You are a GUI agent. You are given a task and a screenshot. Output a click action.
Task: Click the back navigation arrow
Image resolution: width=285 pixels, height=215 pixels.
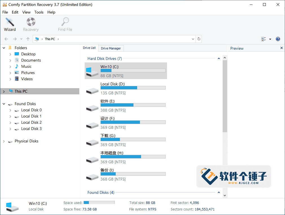(x=6, y=39)
